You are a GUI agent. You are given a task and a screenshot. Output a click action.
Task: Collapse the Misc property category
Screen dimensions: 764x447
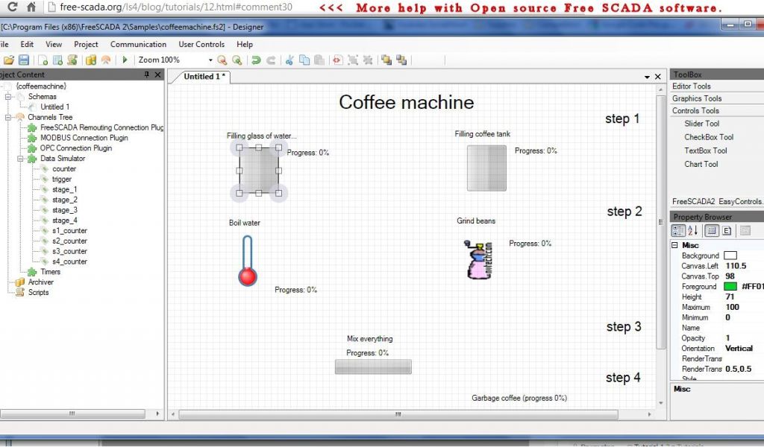[675, 245]
